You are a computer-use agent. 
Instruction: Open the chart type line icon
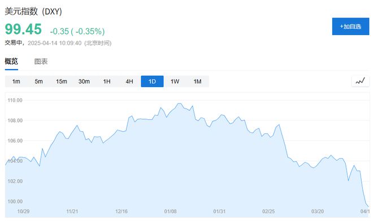click(x=361, y=81)
